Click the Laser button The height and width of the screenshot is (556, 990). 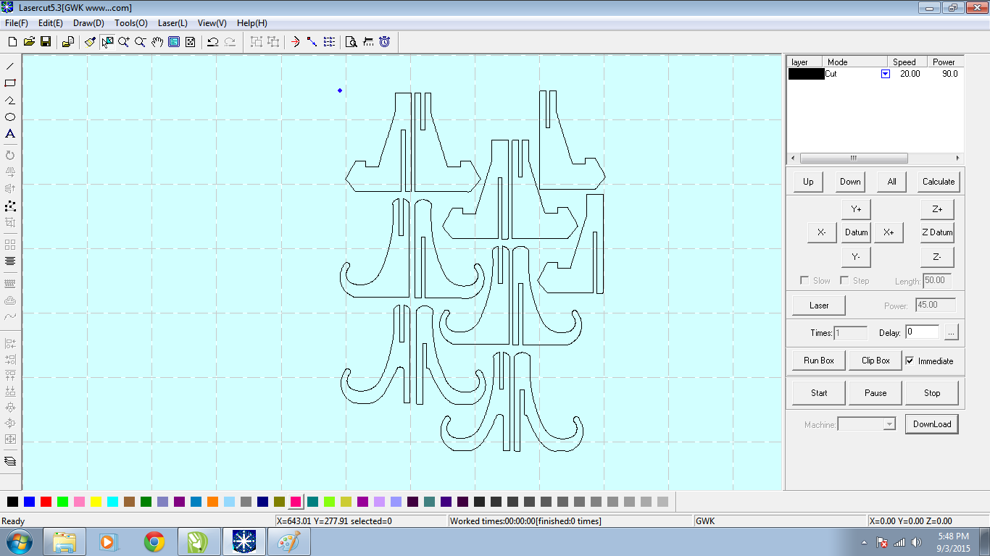coord(819,306)
